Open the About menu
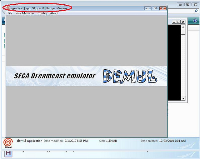 click(54, 13)
